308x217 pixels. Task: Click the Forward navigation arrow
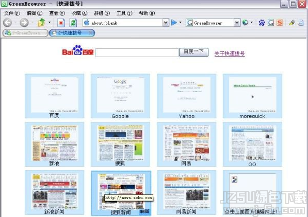coord(24,23)
